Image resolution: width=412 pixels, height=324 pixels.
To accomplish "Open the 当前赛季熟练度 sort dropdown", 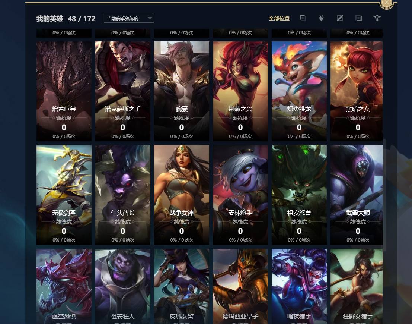I will pos(129,18).
